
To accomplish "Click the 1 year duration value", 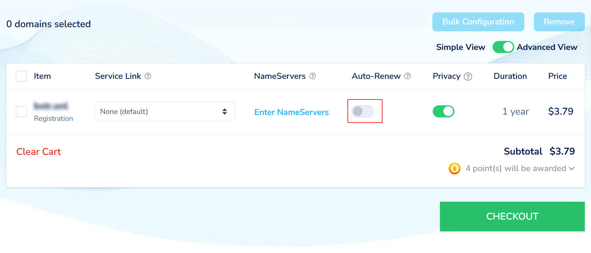I will [515, 112].
